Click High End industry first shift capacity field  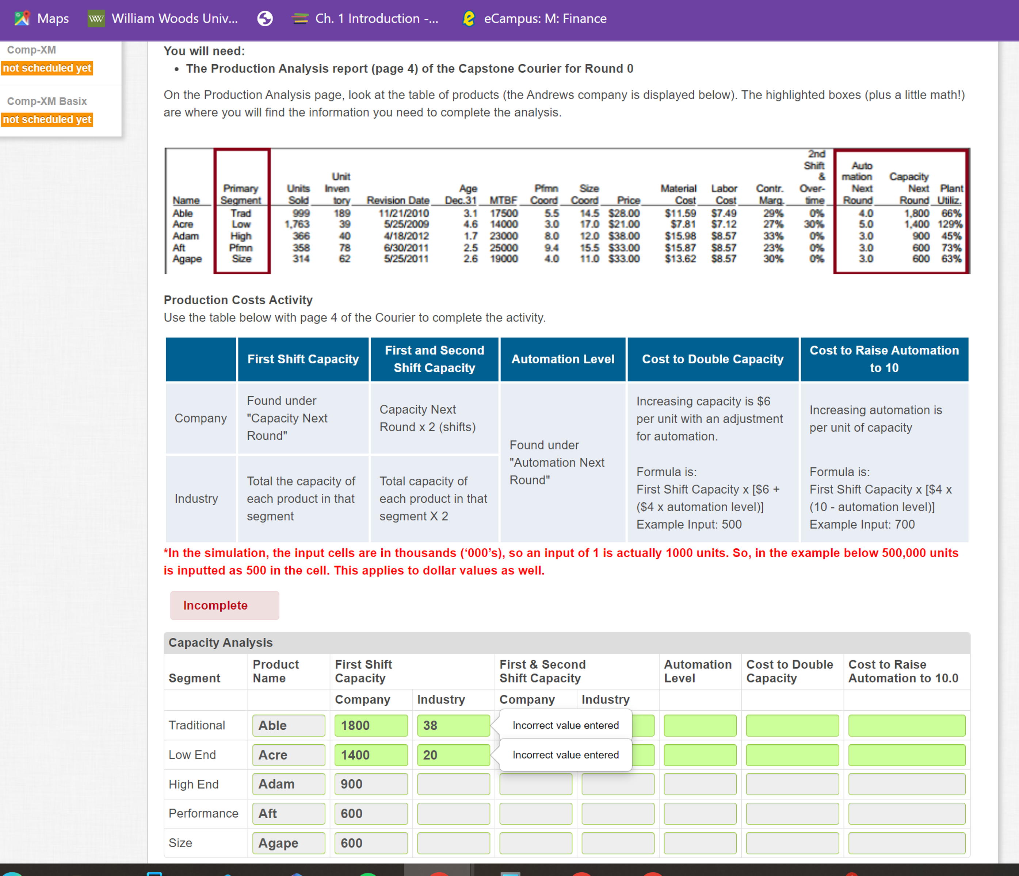tap(453, 784)
